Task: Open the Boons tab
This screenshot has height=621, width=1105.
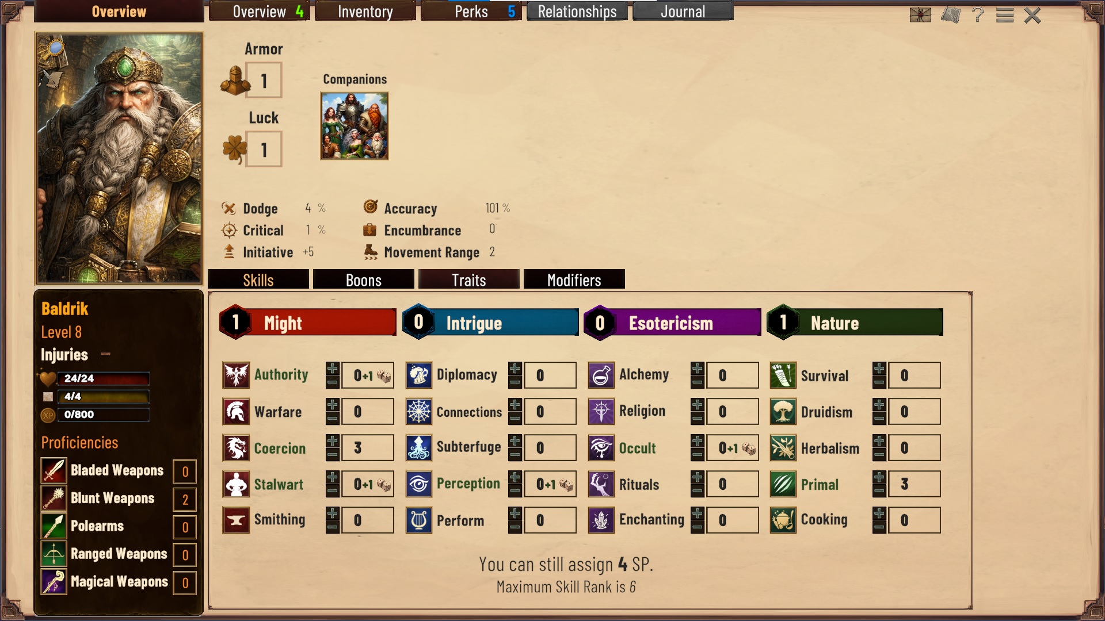Action: (x=364, y=279)
